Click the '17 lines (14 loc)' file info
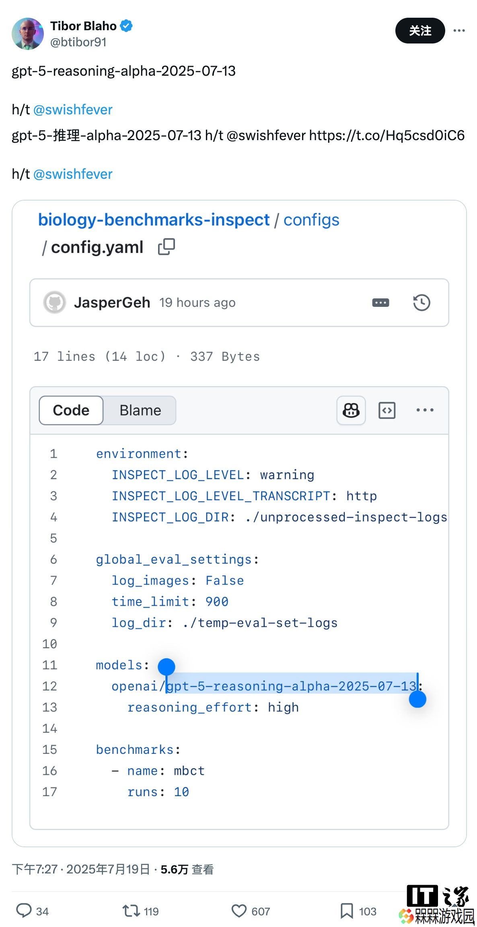Viewport: 477px width, 927px height. 100,356
